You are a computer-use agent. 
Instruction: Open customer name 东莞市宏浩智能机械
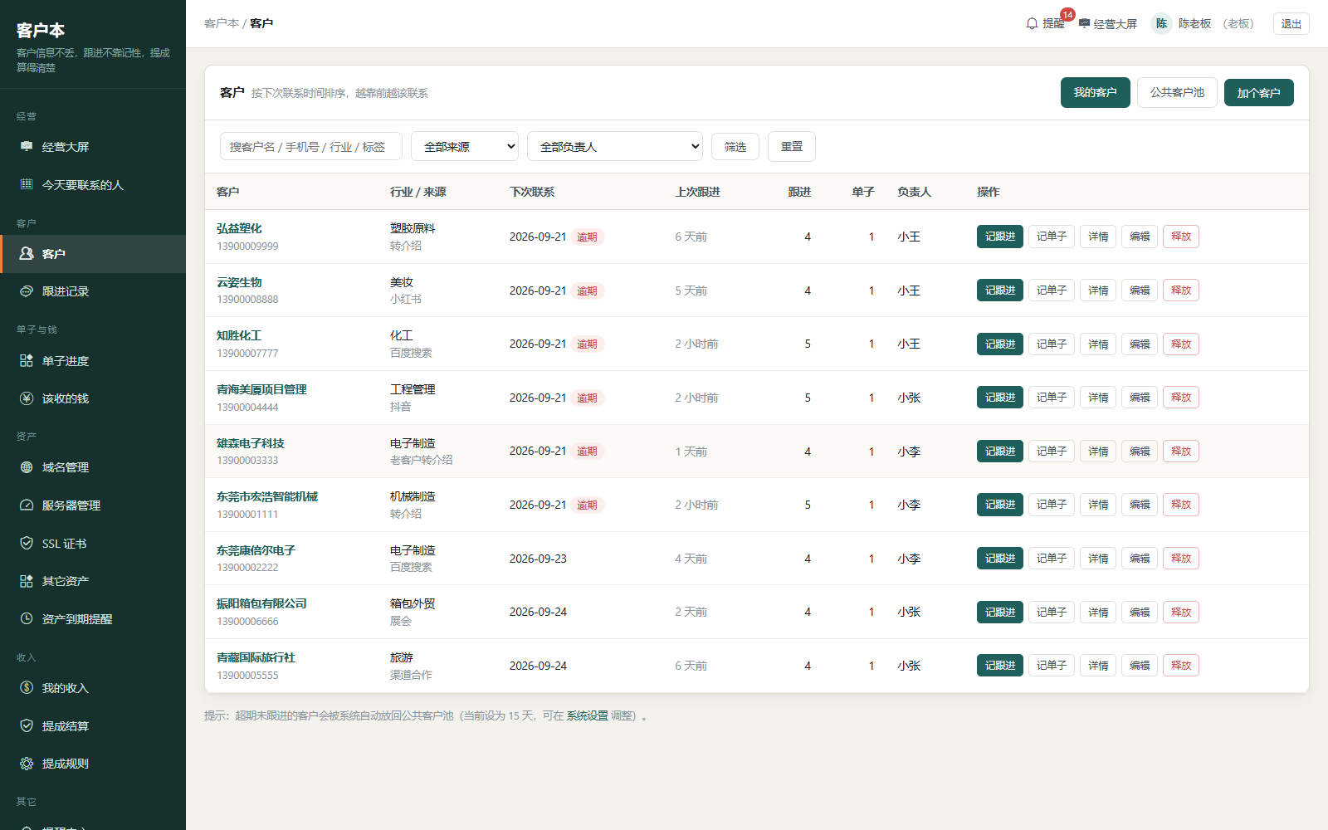[x=267, y=496]
